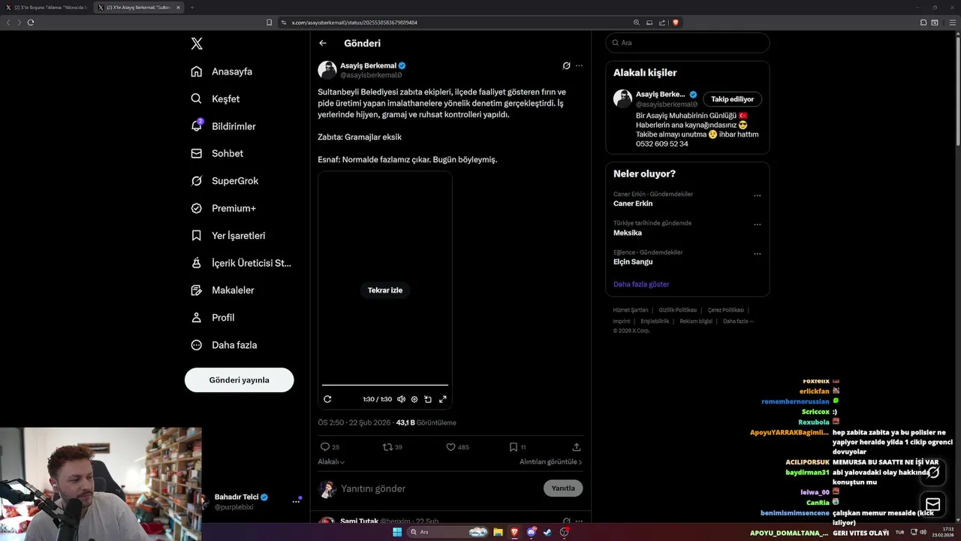961x541 pixels.
Task: Expand the Alakalı sort dropdown
Action: (331, 462)
